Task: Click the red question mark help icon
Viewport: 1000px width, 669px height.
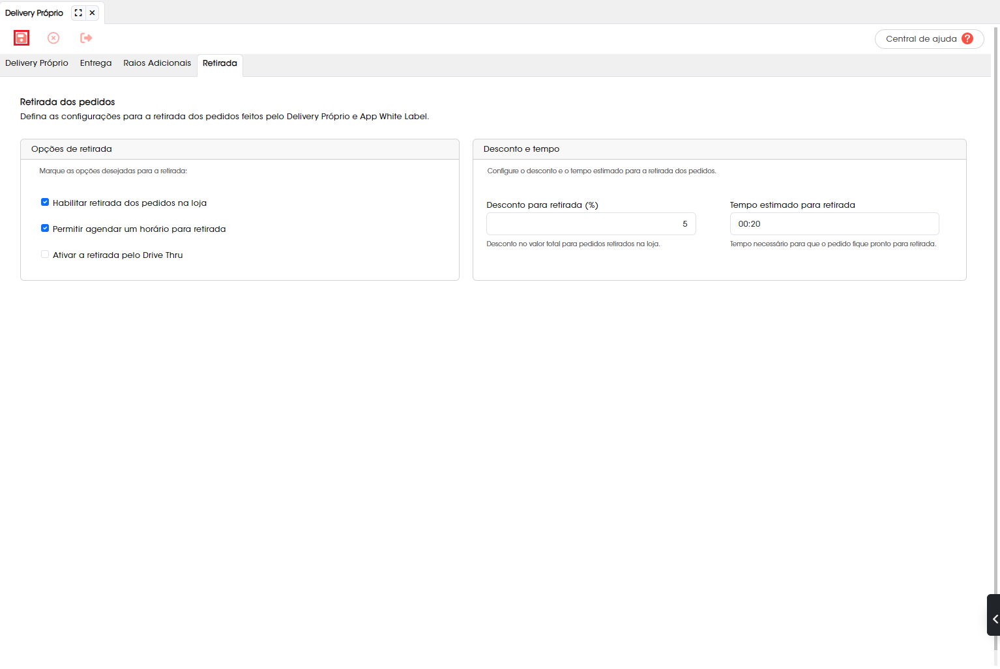Action: click(x=967, y=38)
